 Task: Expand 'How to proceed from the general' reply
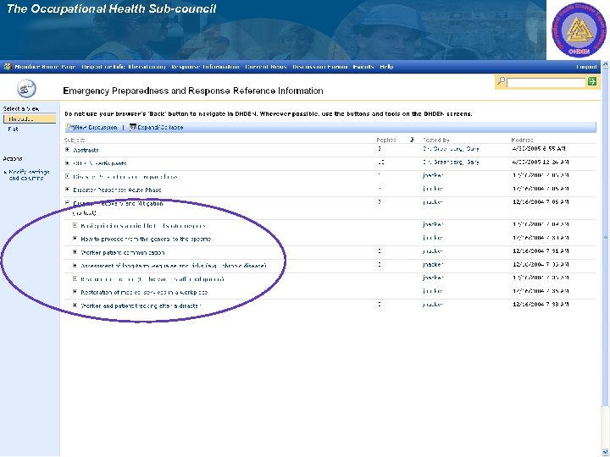point(75,239)
